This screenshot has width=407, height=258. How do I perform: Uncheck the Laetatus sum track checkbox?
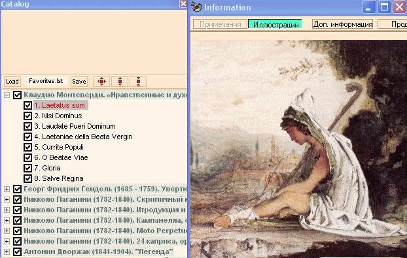pos(27,105)
